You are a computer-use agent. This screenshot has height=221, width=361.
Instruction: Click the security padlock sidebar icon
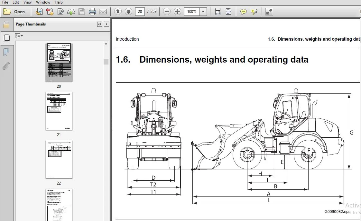point(6,25)
